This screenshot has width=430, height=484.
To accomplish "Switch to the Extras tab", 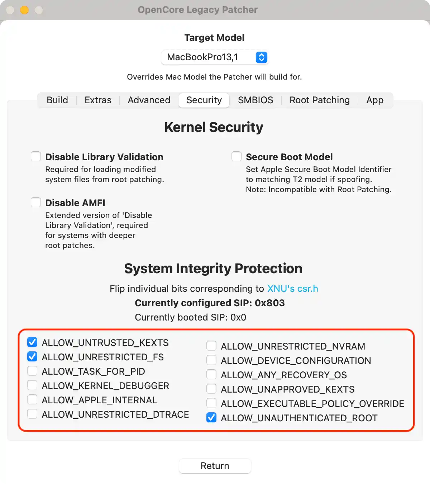I will [98, 100].
